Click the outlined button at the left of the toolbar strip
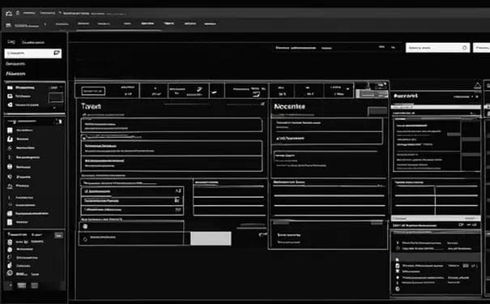490x304 pixels. pos(93,91)
